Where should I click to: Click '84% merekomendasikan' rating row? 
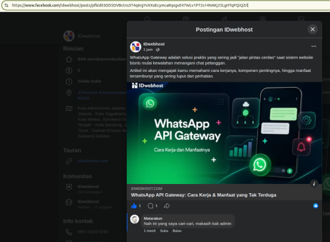click(102, 59)
